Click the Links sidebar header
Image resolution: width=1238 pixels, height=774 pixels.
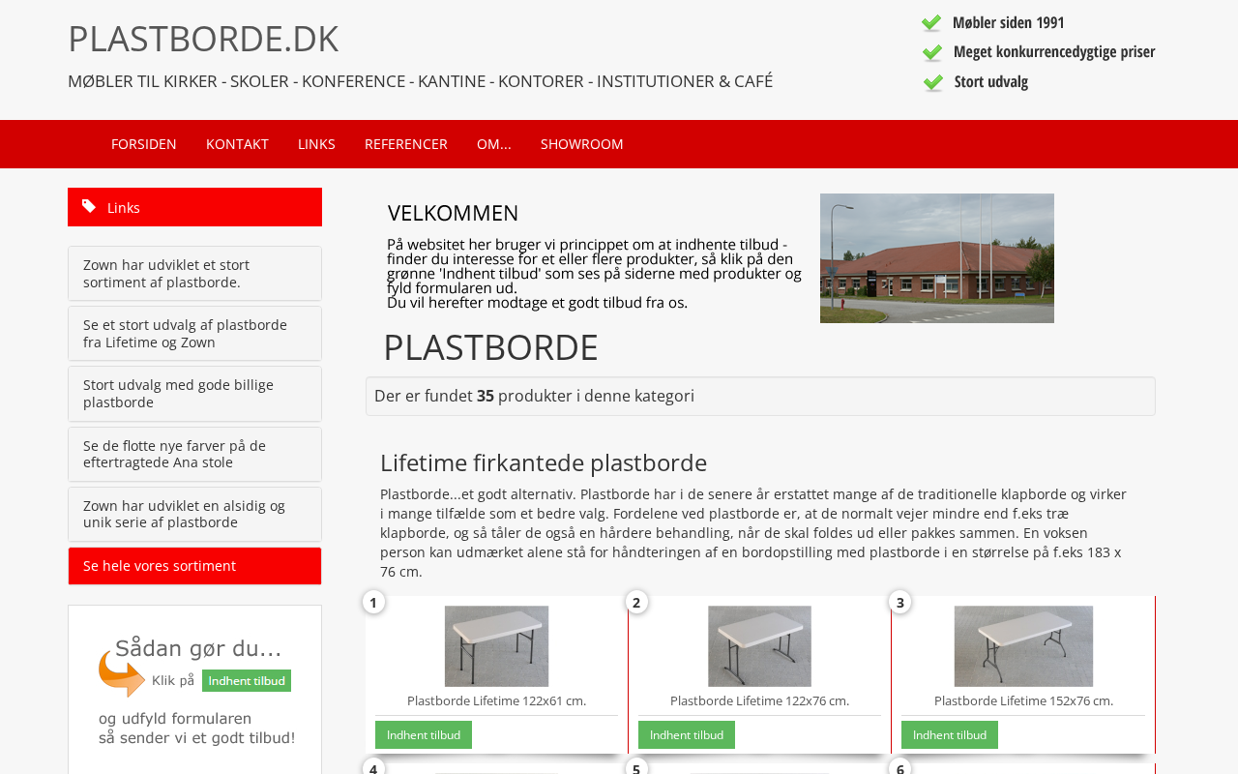pyautogui.click(x=194, y=207)
